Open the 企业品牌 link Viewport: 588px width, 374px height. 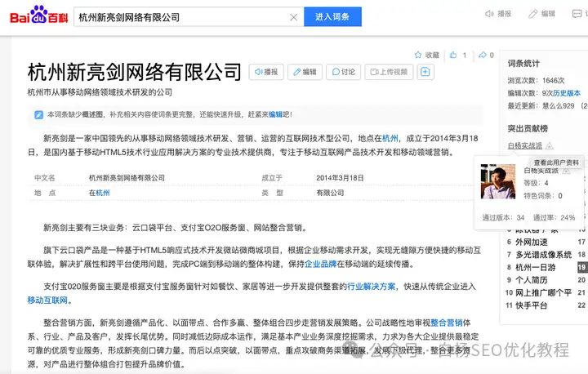click(x=320, y=264)
